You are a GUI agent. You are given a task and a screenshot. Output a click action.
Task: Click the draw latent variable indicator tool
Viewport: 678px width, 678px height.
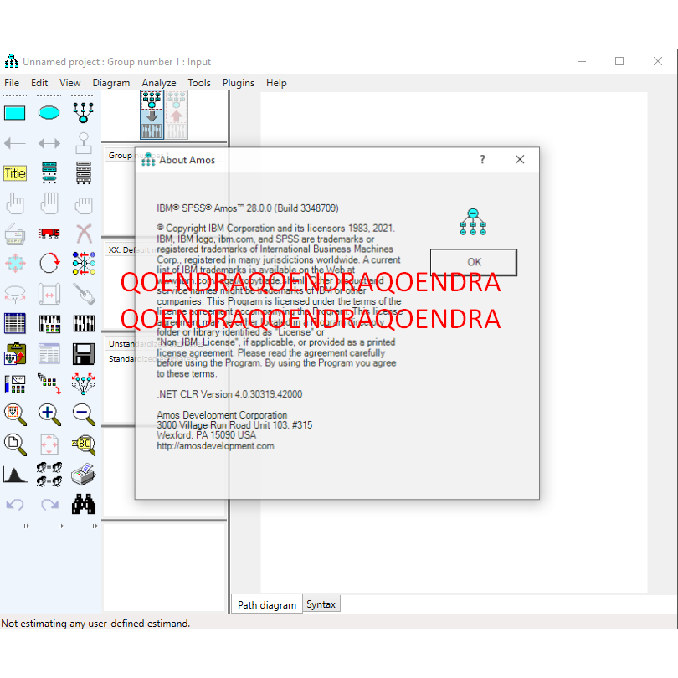click(x=83, y=113)
